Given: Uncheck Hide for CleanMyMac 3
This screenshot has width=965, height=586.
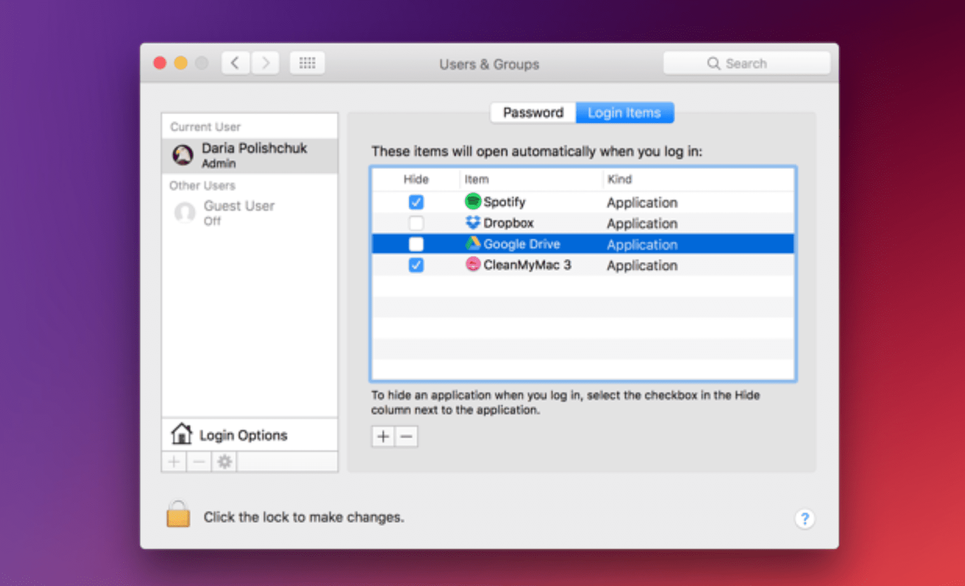Looking at the screenshot, I should point(416,265).
